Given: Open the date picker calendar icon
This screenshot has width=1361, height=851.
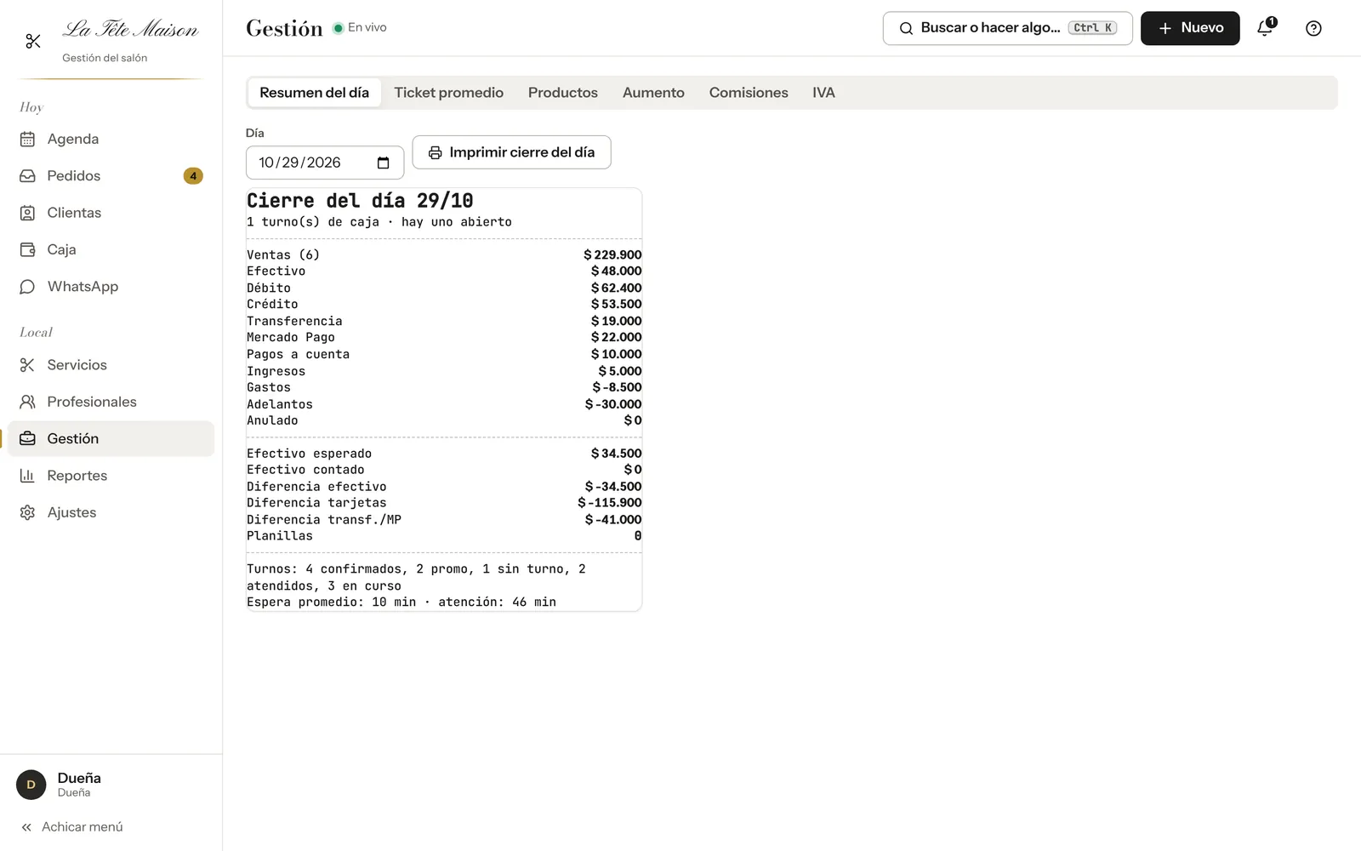Looking at the screenshot, I should pos(383,163).
